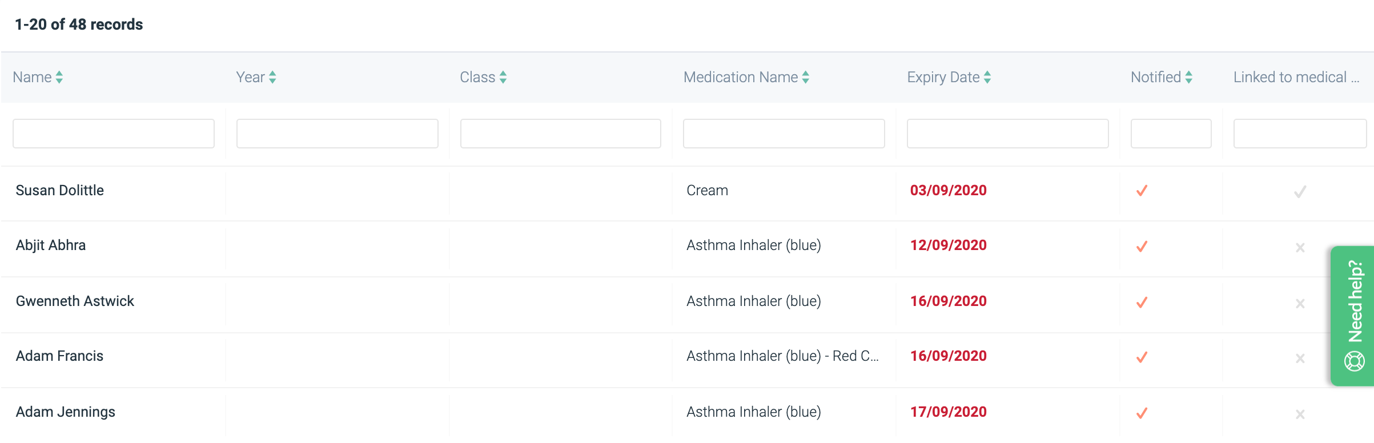Open Linked to medical filter box
This screenshot has width=1374, height=443.
(1300, 134)
